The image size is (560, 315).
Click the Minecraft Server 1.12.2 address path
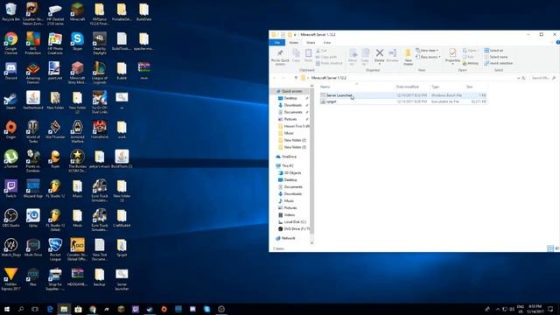(329, 78)
